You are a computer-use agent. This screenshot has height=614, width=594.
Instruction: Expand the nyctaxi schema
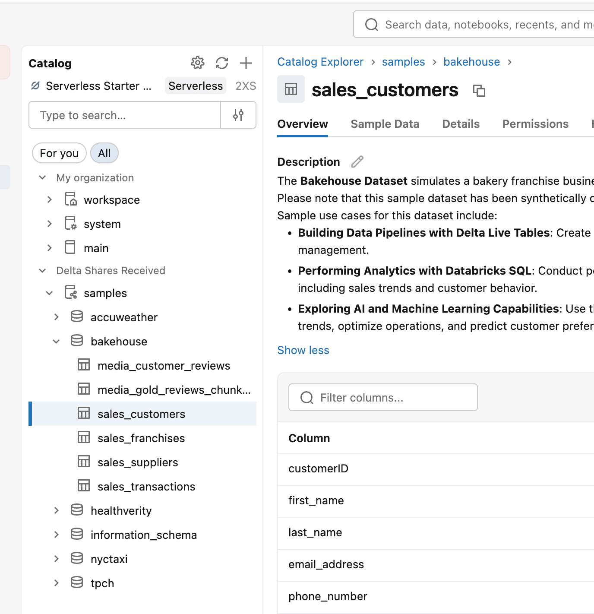56,559
